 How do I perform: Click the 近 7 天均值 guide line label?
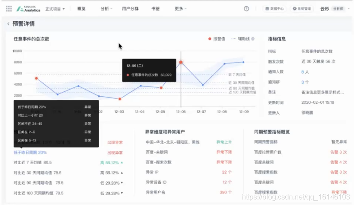tap(237, 75)
